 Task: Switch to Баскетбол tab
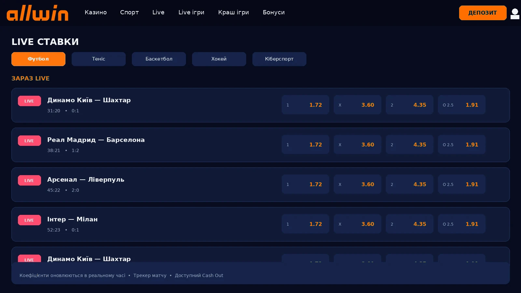(159, 59)
